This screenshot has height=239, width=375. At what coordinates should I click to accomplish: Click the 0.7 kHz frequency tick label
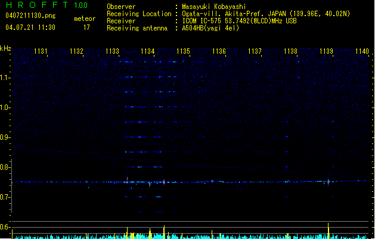(5, 197)
